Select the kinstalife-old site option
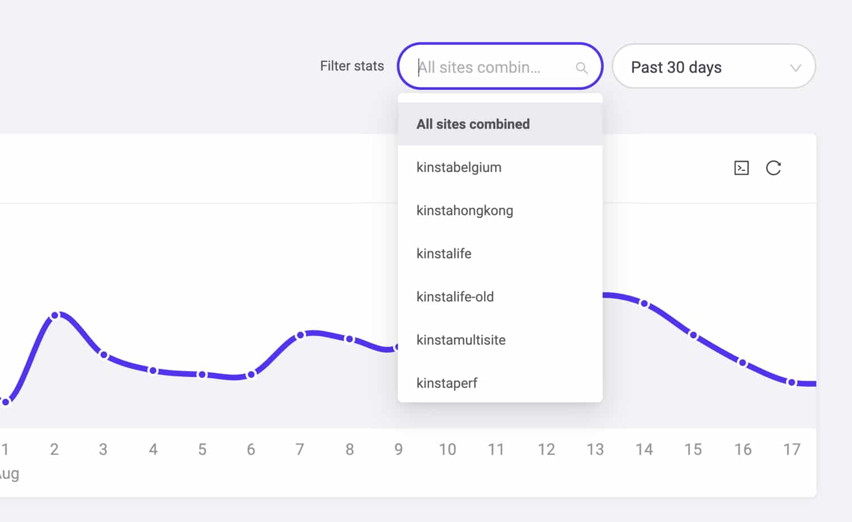852x522 pixels. pos(500,297)
